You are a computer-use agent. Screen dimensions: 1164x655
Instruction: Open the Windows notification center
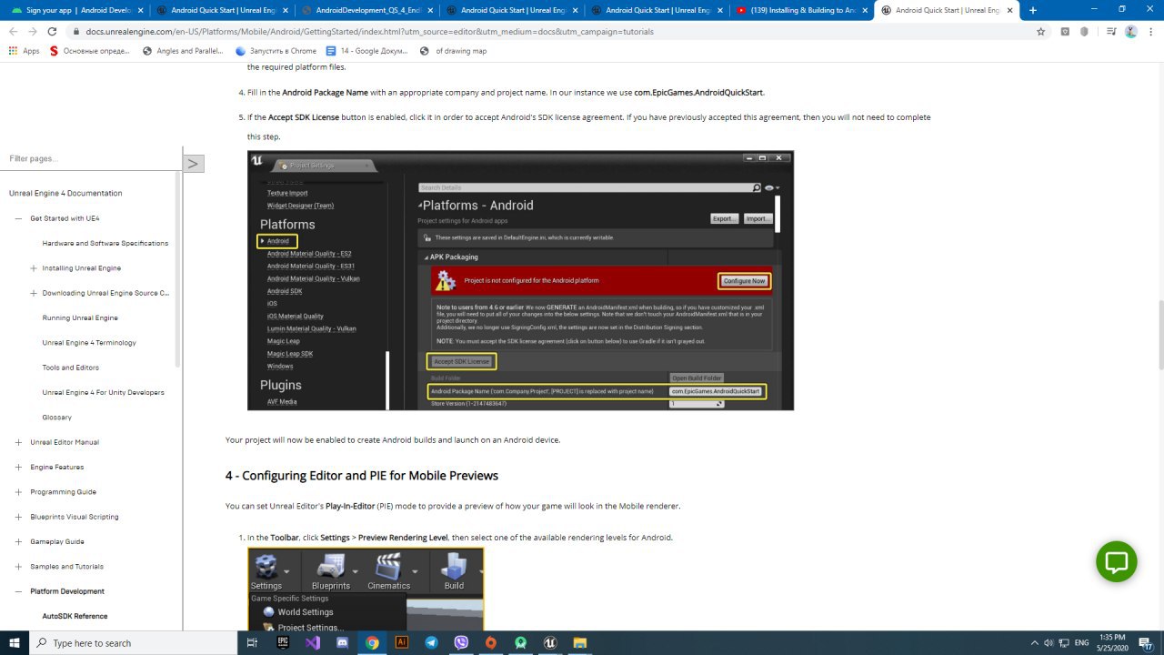[1144, 642]
